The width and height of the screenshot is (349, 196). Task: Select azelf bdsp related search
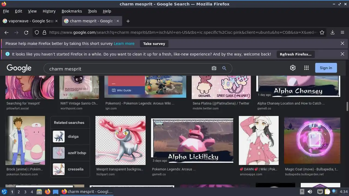(x=70, y=153)
